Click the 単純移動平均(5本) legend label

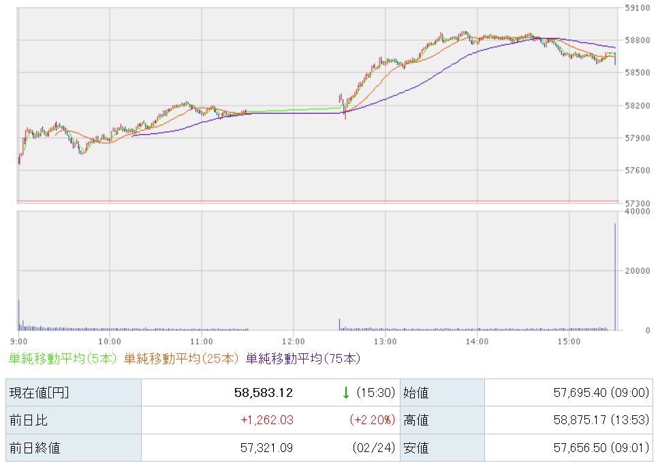pyautogui.click(x=63, y=358)
